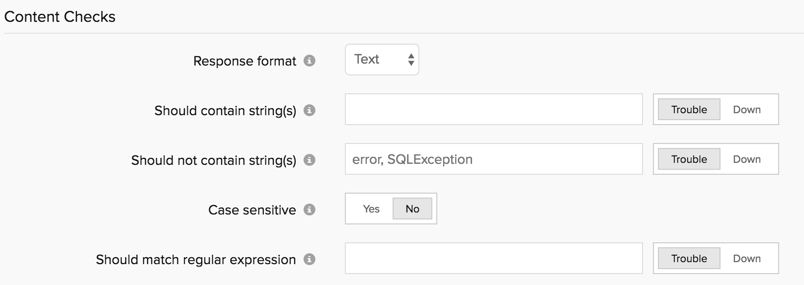
Task: Click info icon beside Should not contain string(s)
Action: point(310,160)
